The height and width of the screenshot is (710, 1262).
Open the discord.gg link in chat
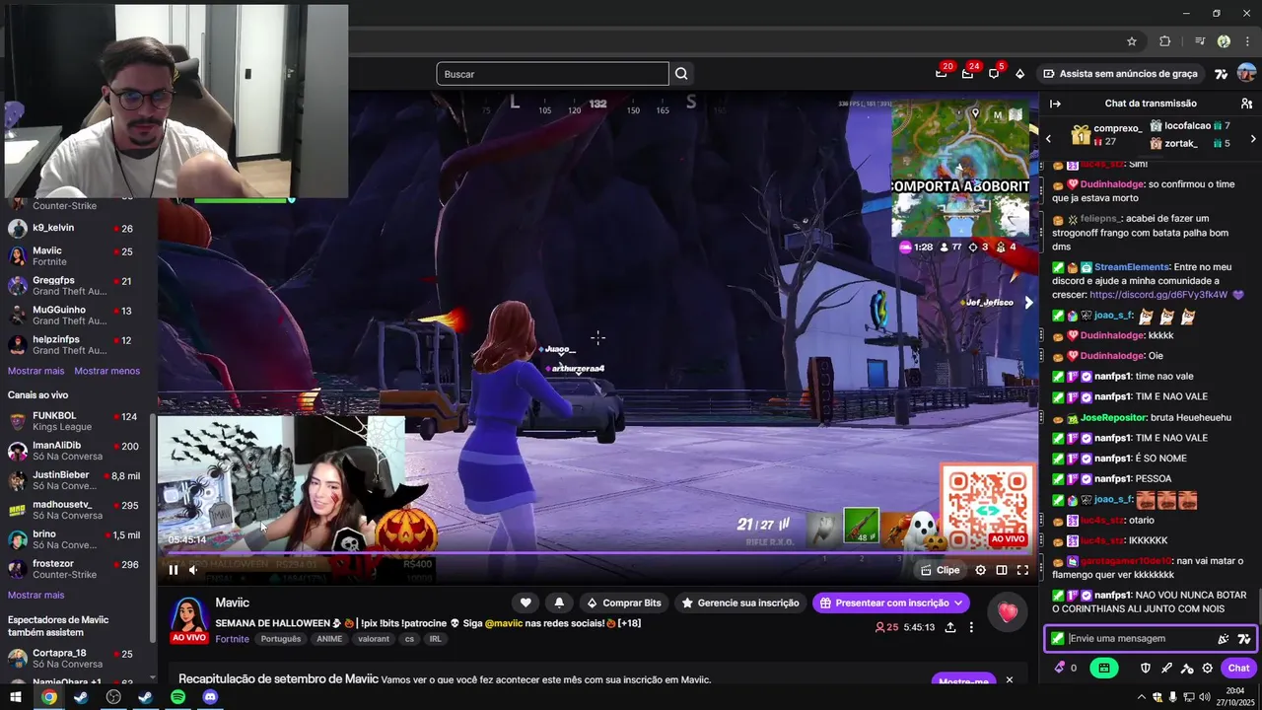tap(1158, 295)
